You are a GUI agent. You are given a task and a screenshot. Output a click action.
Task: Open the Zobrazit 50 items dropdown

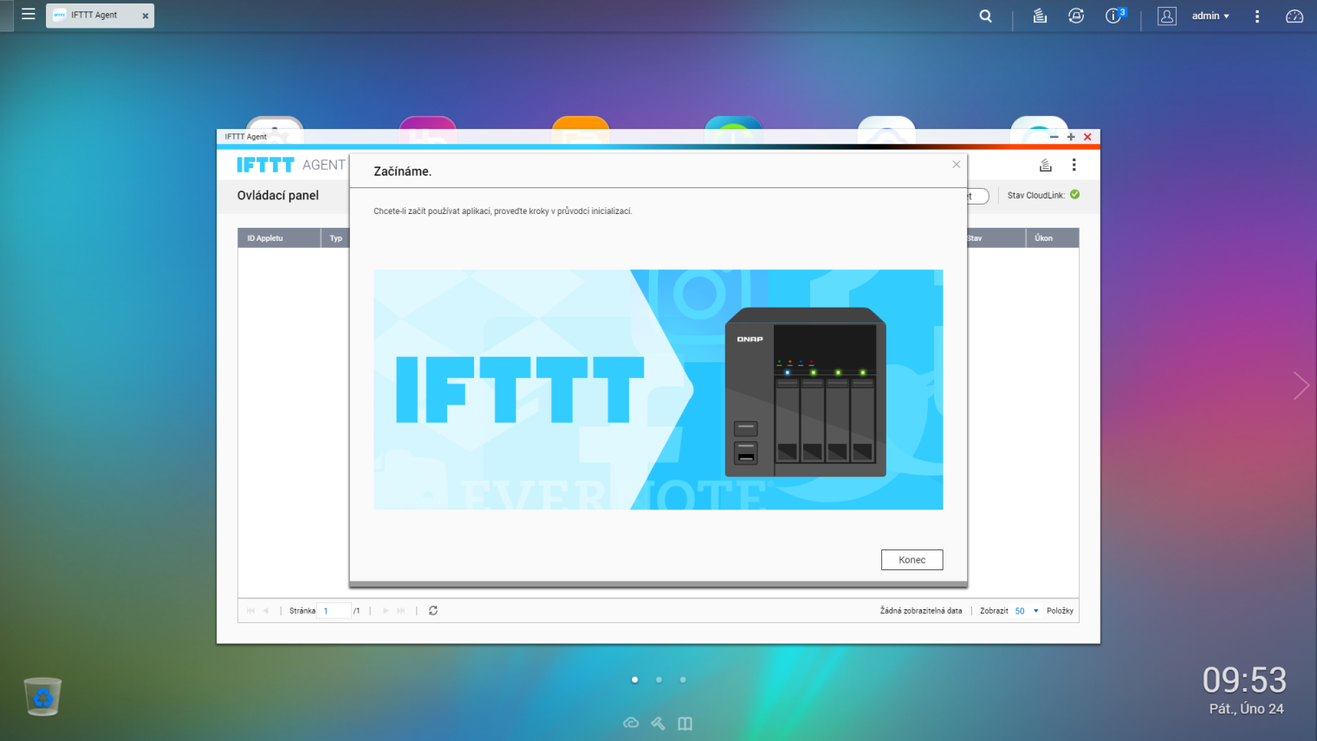(x=1027, y=611)
